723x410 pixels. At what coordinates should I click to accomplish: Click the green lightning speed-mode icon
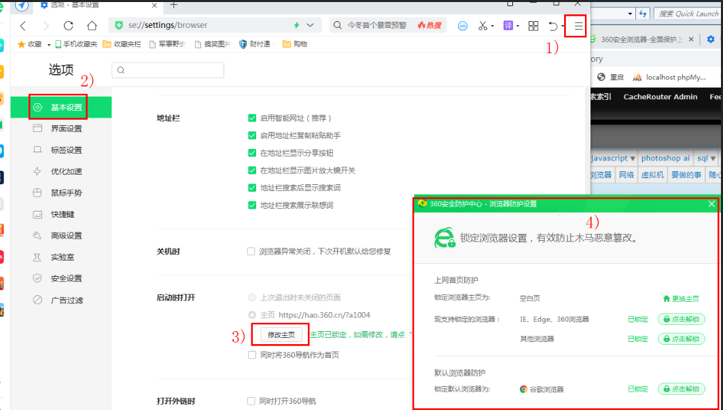click(296, 25)
